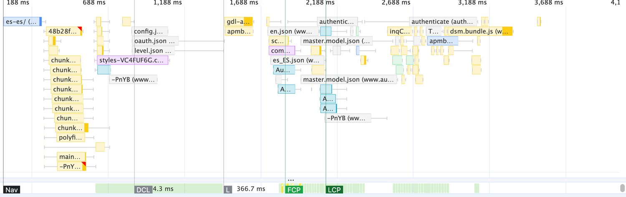Click the Nav timing marker

(x=12, y=190)
